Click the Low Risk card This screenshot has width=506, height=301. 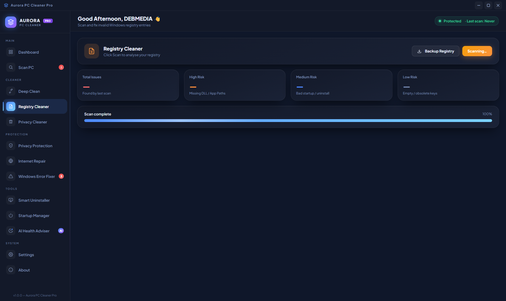[x=448, y=85]
